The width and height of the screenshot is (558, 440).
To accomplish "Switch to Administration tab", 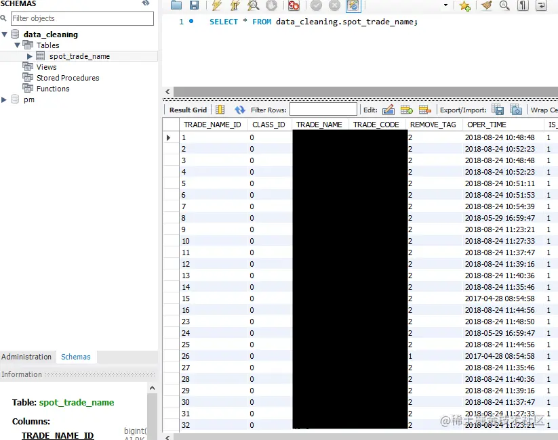I will coord(26,357).
